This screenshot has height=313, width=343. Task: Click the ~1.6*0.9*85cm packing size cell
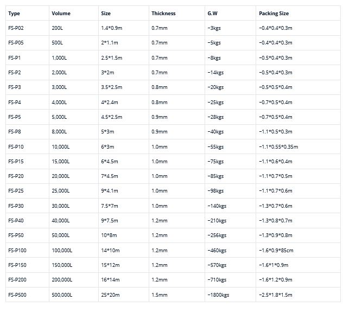coord(278,250)
